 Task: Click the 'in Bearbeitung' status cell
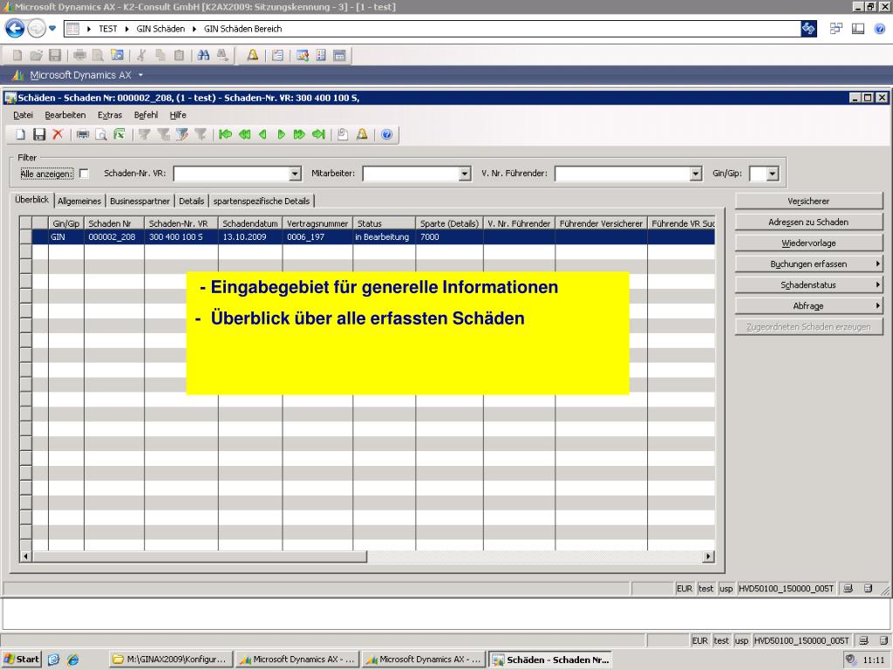[x=385, y=237]
